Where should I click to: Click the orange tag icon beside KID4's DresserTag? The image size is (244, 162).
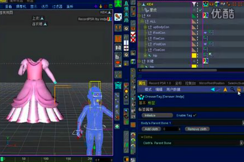pos(211,4)
